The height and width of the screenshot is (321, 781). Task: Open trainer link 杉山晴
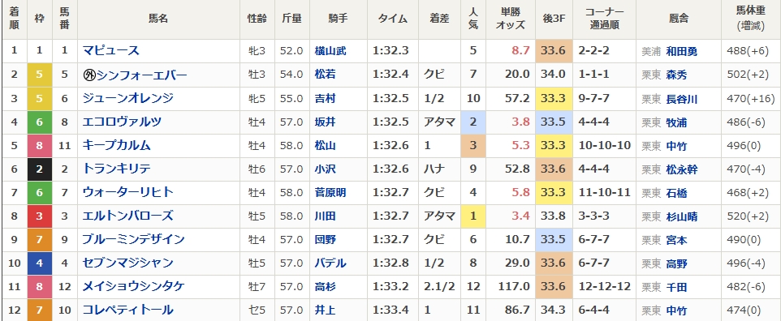tap(682, 216)
